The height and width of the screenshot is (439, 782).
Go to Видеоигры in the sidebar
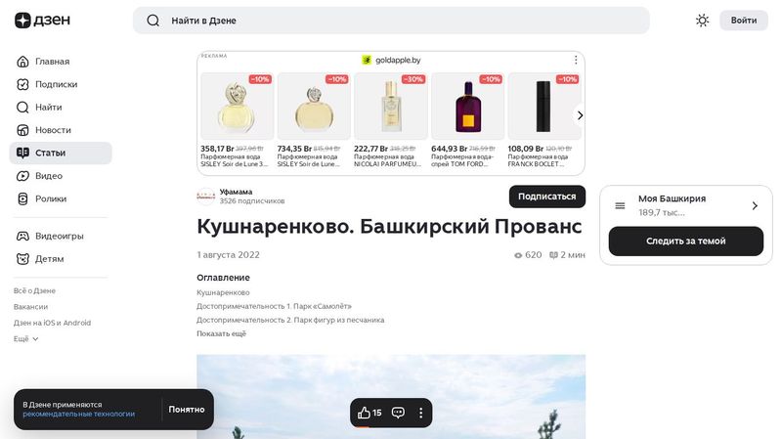(x=59, y=236)
